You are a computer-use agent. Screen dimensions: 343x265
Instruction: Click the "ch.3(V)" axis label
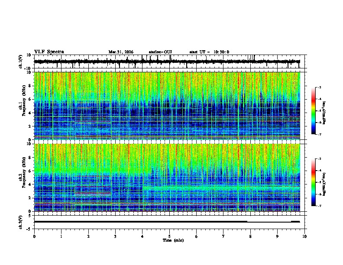click(x=21, y=222)
